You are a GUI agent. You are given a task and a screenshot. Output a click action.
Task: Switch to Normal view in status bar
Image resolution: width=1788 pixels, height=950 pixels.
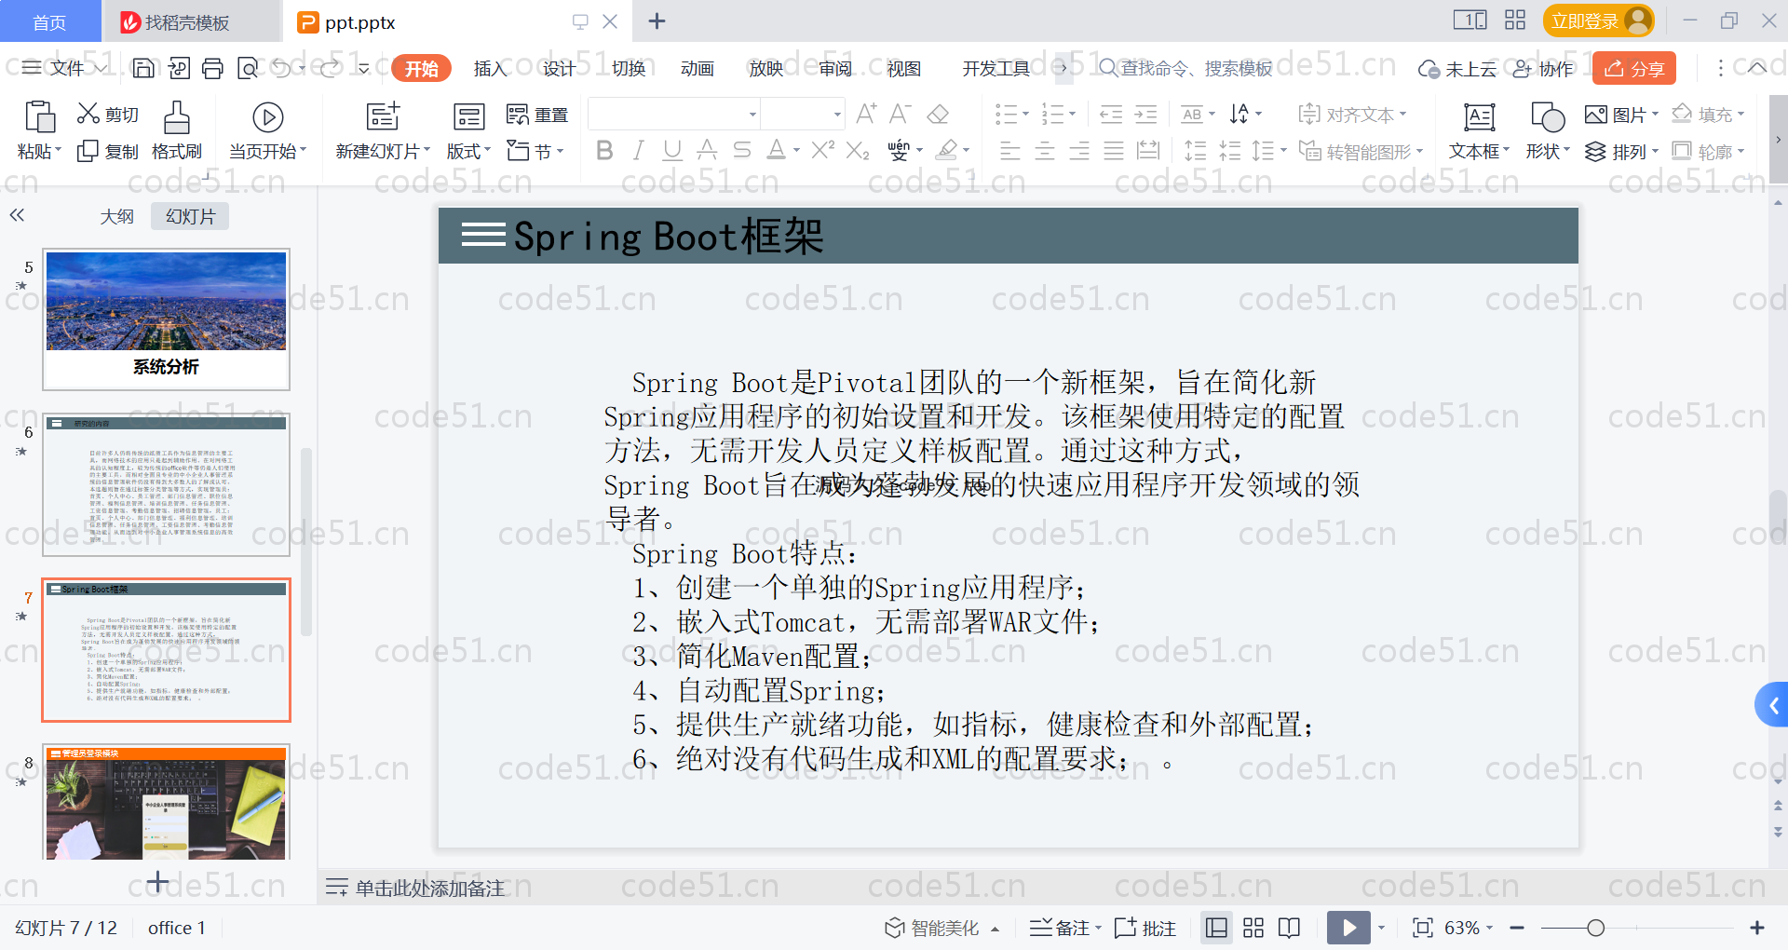[1216, 928]
